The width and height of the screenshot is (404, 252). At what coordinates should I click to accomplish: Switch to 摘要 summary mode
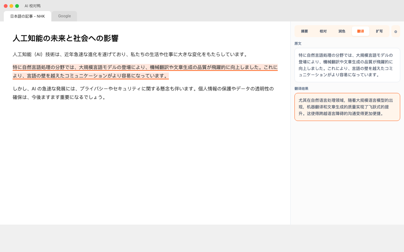(304, 31)
